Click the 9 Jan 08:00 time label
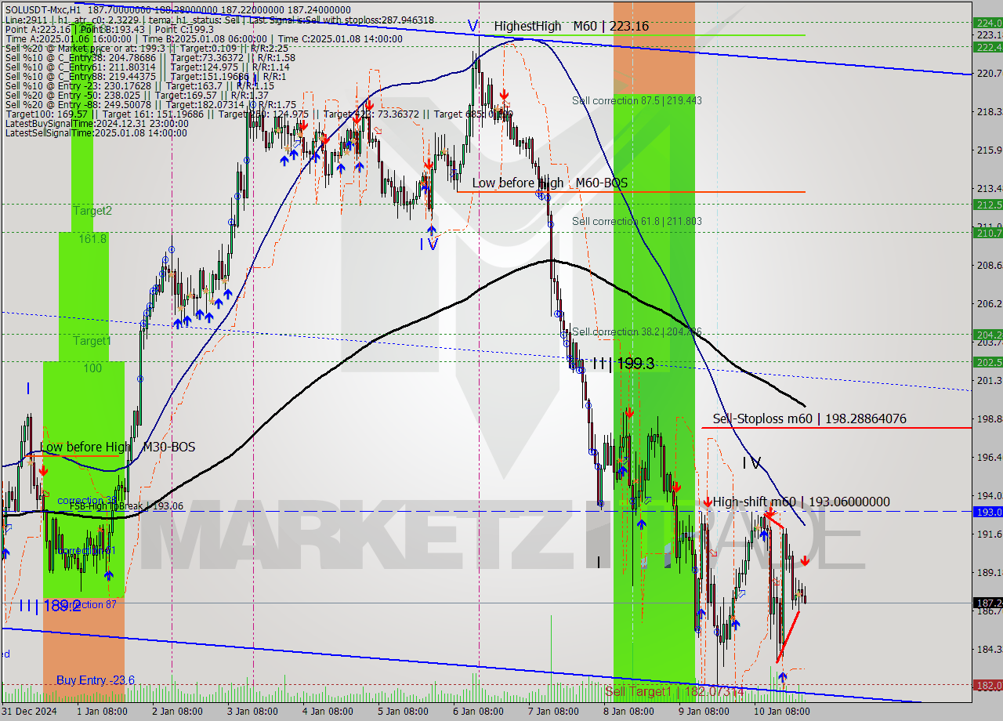The height and width of the screenshot is (721, 1003). coord(704,712)
